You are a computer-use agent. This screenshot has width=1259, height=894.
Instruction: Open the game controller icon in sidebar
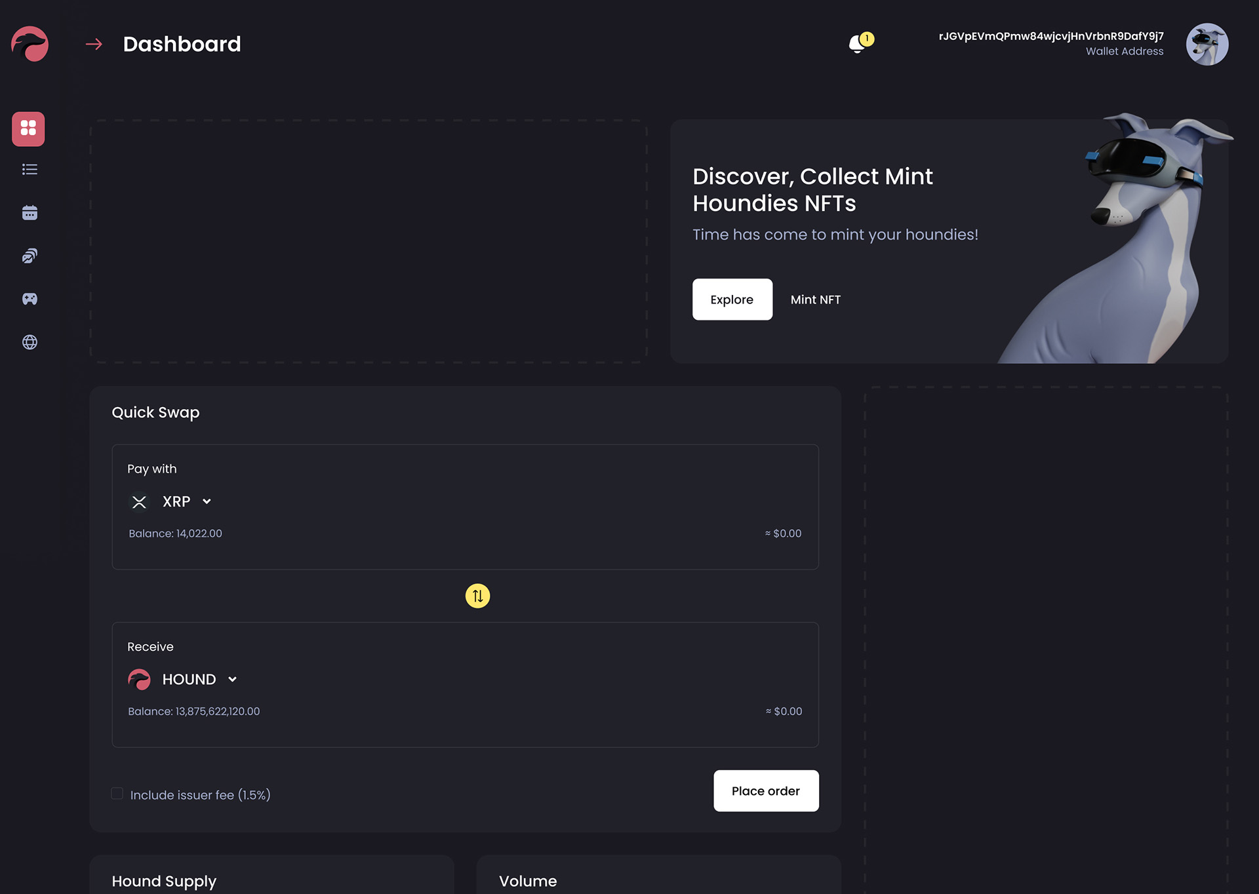(x=30, y=299)
